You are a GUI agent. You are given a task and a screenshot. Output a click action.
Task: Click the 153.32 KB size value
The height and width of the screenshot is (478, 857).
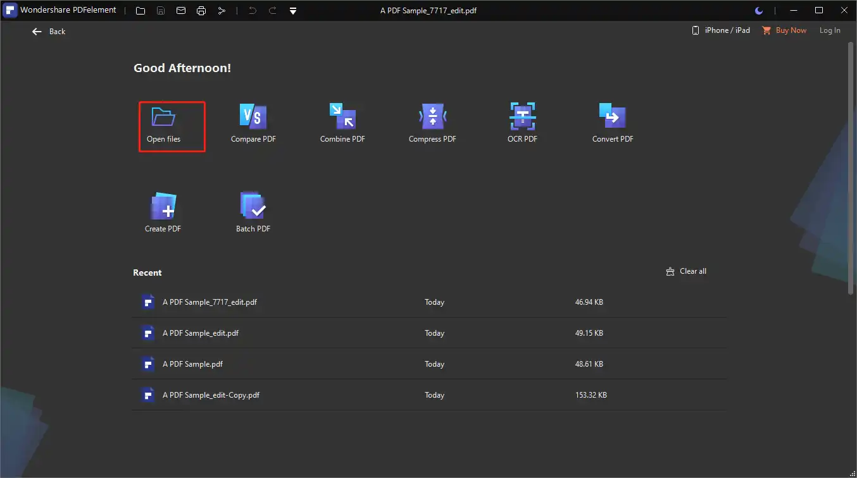591,395
